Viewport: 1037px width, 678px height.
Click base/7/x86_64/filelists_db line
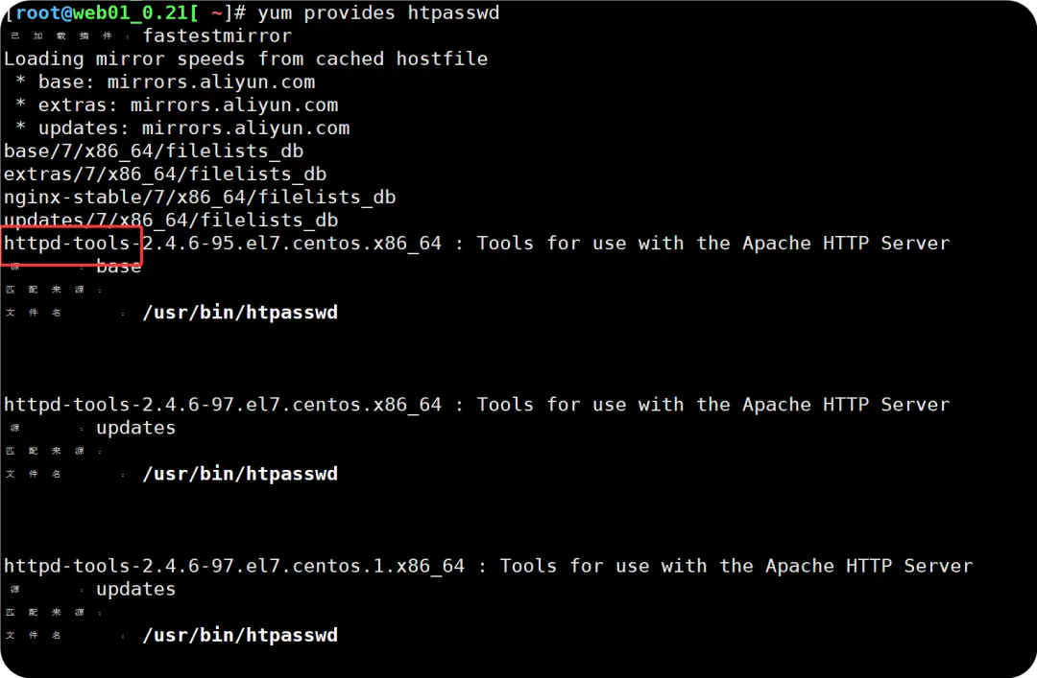(x=154, y=152)
